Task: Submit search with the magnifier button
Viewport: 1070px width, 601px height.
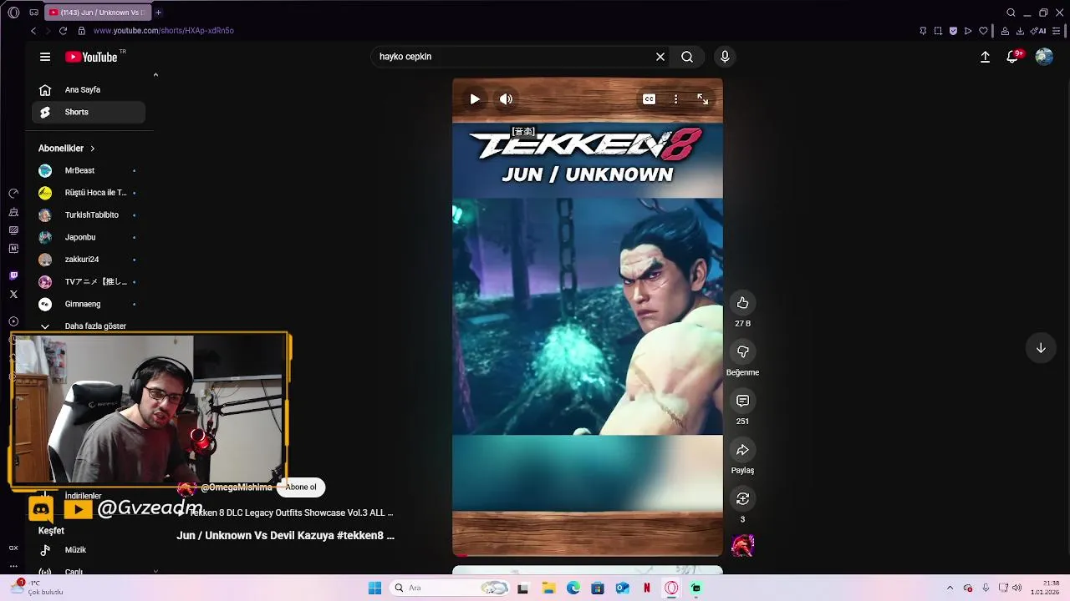Action: (687, 57)
